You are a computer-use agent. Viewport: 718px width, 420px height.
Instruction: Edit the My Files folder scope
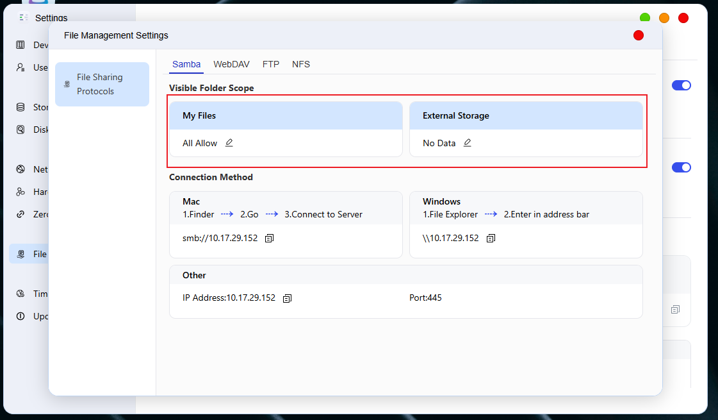(x=229, y=143)
